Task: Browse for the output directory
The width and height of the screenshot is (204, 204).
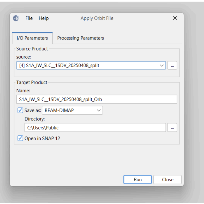Action: point(172,128)
